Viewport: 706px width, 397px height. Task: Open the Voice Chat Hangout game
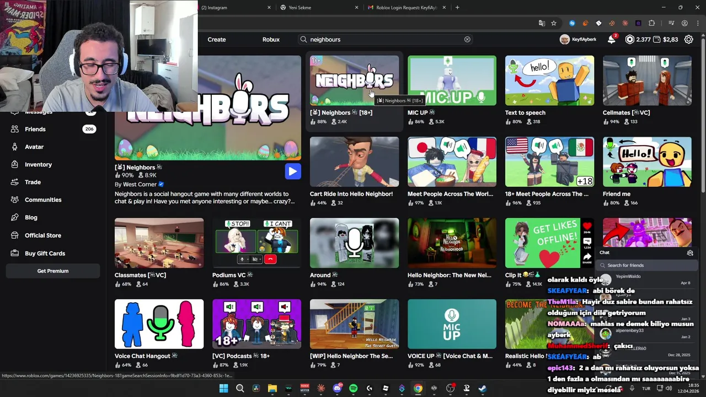[159, 324]
